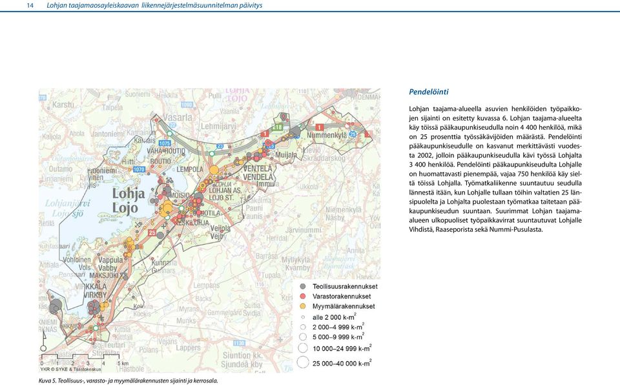Click the large 'Lojo' map label

point(125,208)
